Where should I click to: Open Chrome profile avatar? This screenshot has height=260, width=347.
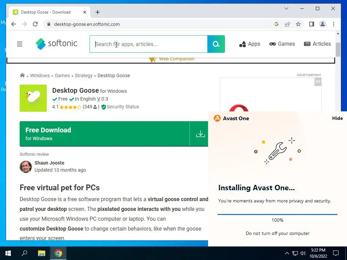pyautogui.click(x=323, y=24)
